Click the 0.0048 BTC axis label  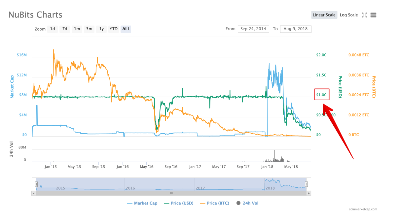coord(359,55)
